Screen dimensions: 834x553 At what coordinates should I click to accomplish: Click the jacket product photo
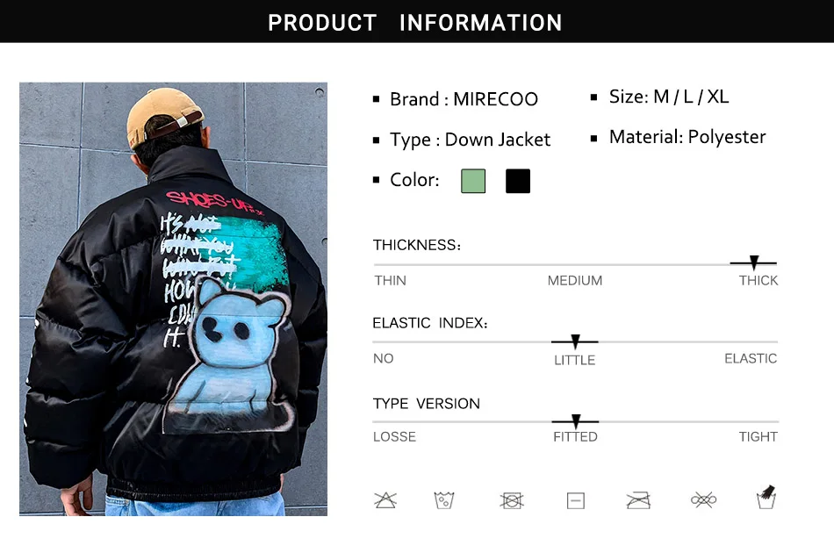[x=174, y=298]
